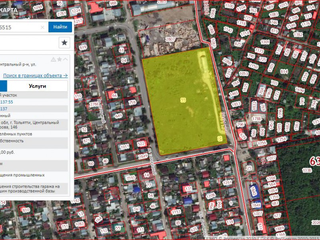Select parcel 988 on the map
The image size is (320, 240).
(113, 4)
